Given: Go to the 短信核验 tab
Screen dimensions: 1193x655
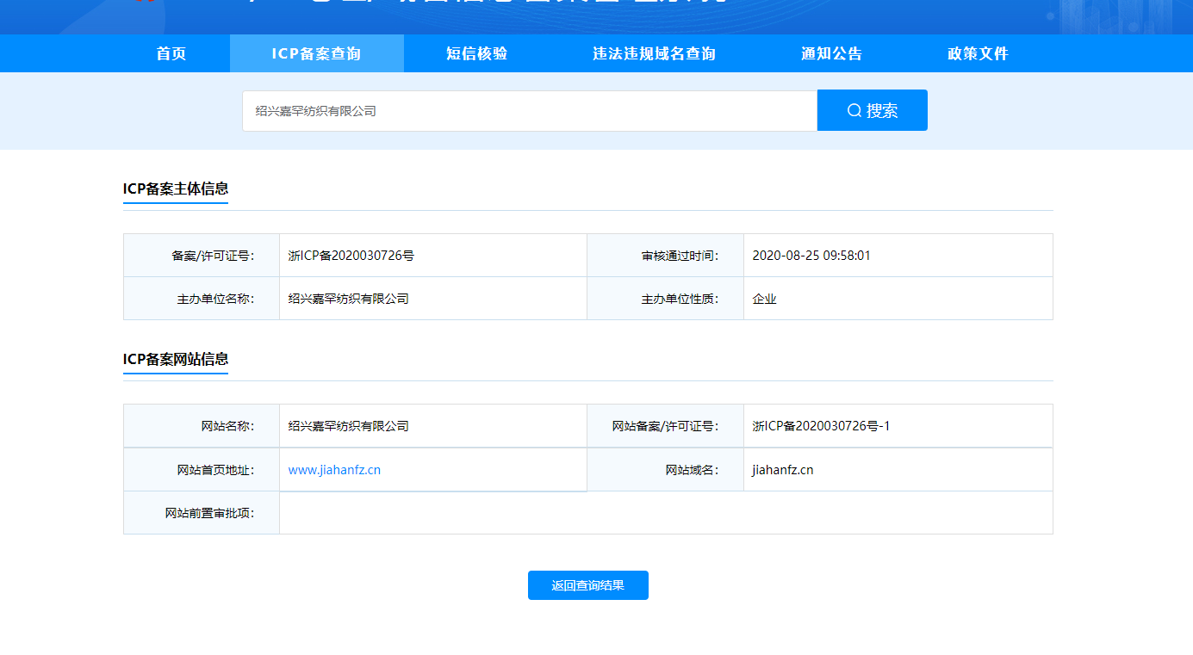Looking at the screenshot, I should [476, 53].
